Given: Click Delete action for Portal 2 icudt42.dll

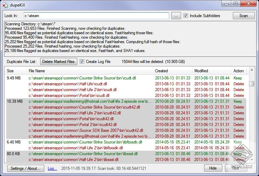Looking at the screenshot, I should [239, 125].
